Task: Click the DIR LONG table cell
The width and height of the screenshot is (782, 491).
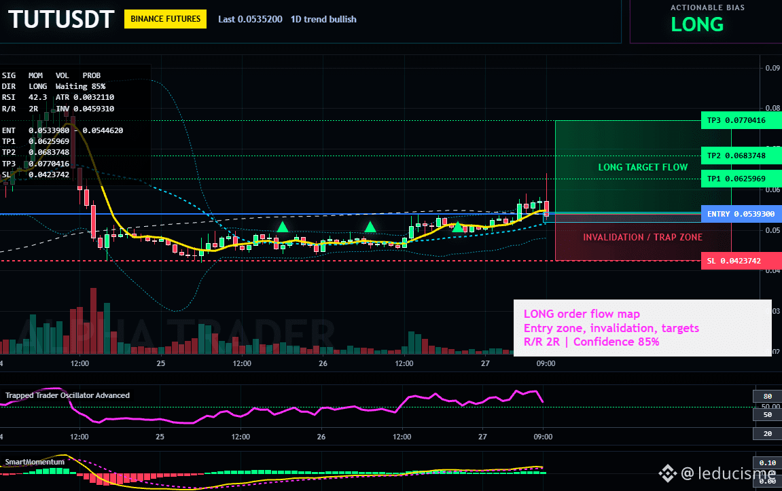Action: click(24, 86)
